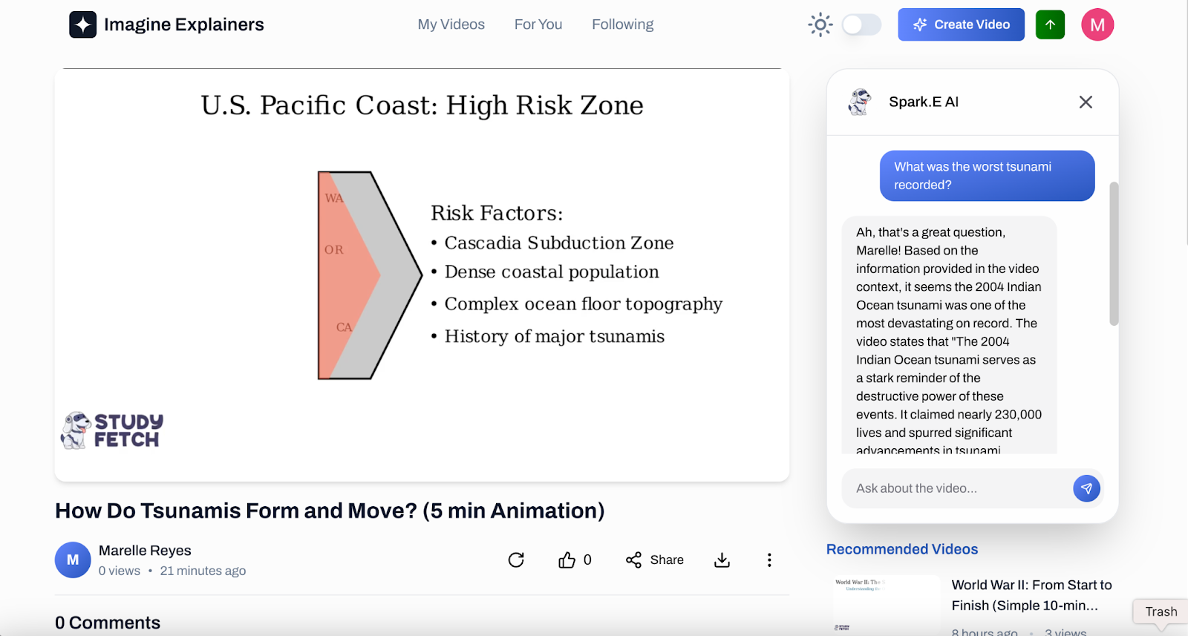This screenshot has height=636, width=1188.
Task: Click the Recommended Videos heading
Action: 902,549
